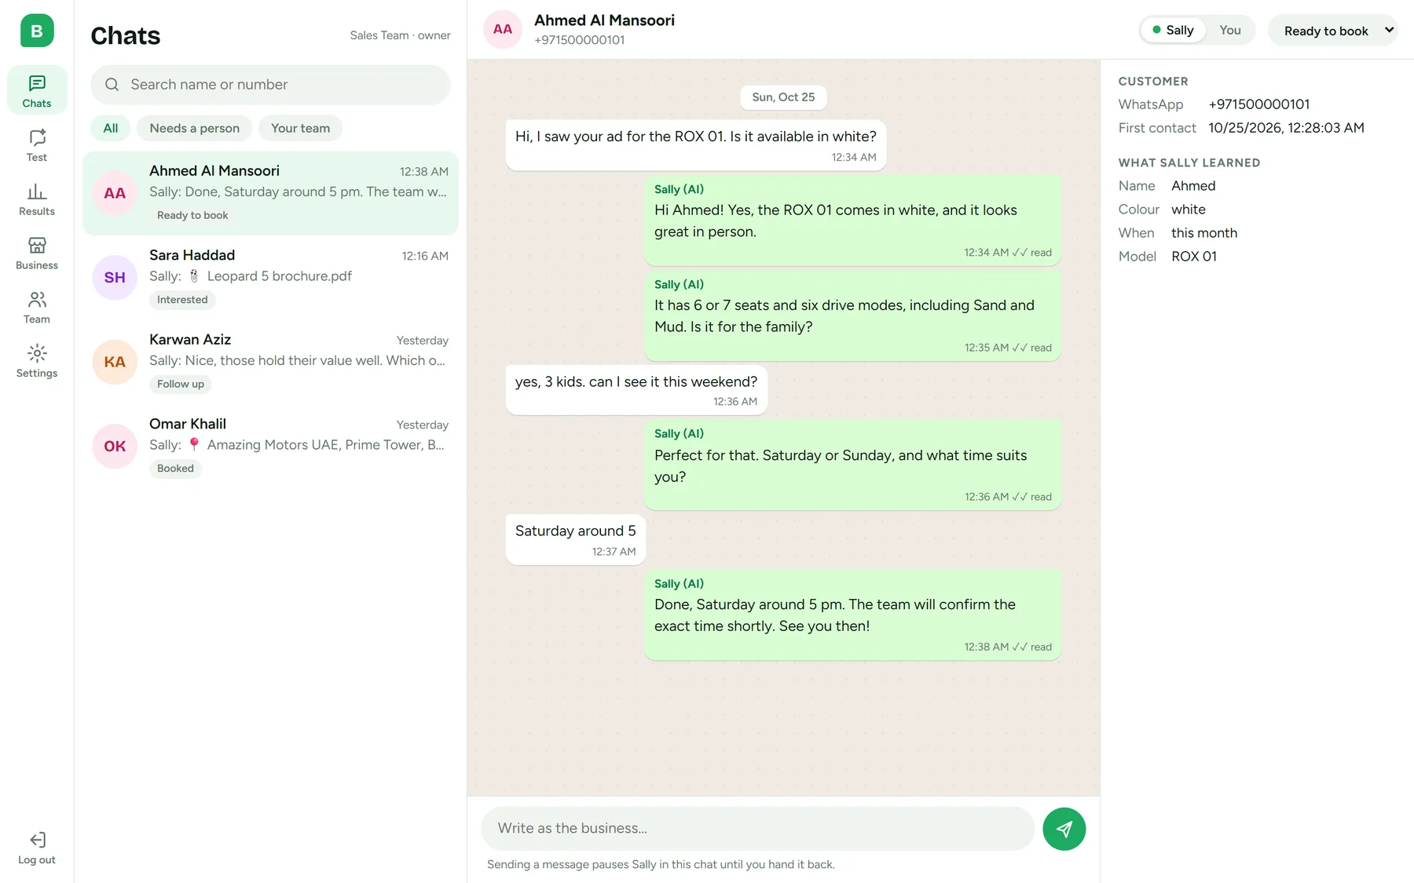
Task: Click the Booked tag under Omar Khalil
Action: pos(175,469)
